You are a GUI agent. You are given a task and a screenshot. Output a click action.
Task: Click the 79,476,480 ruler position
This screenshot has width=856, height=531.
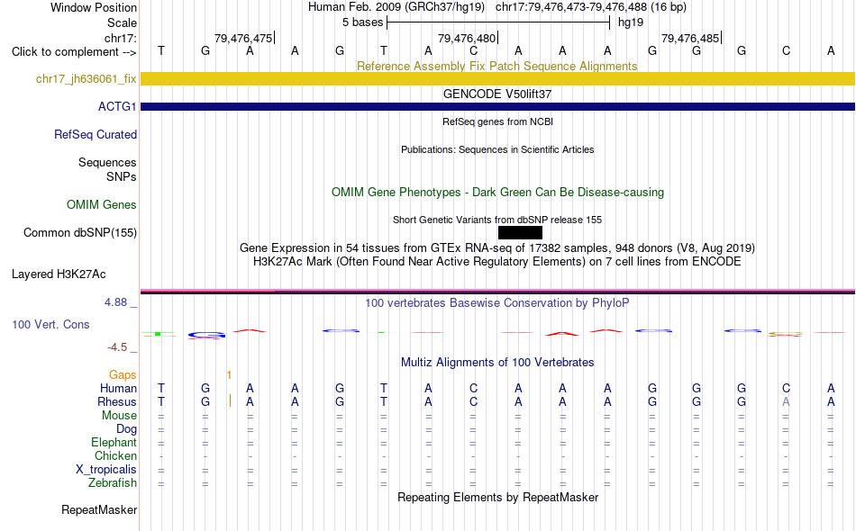point(467,38)
